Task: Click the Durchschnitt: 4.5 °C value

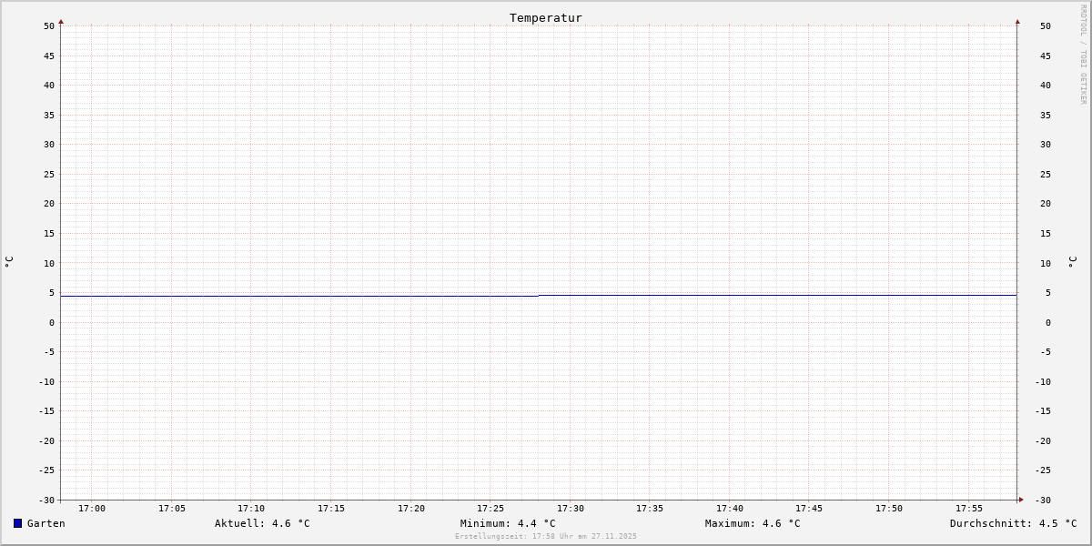Action: (x=1014, y=523)
